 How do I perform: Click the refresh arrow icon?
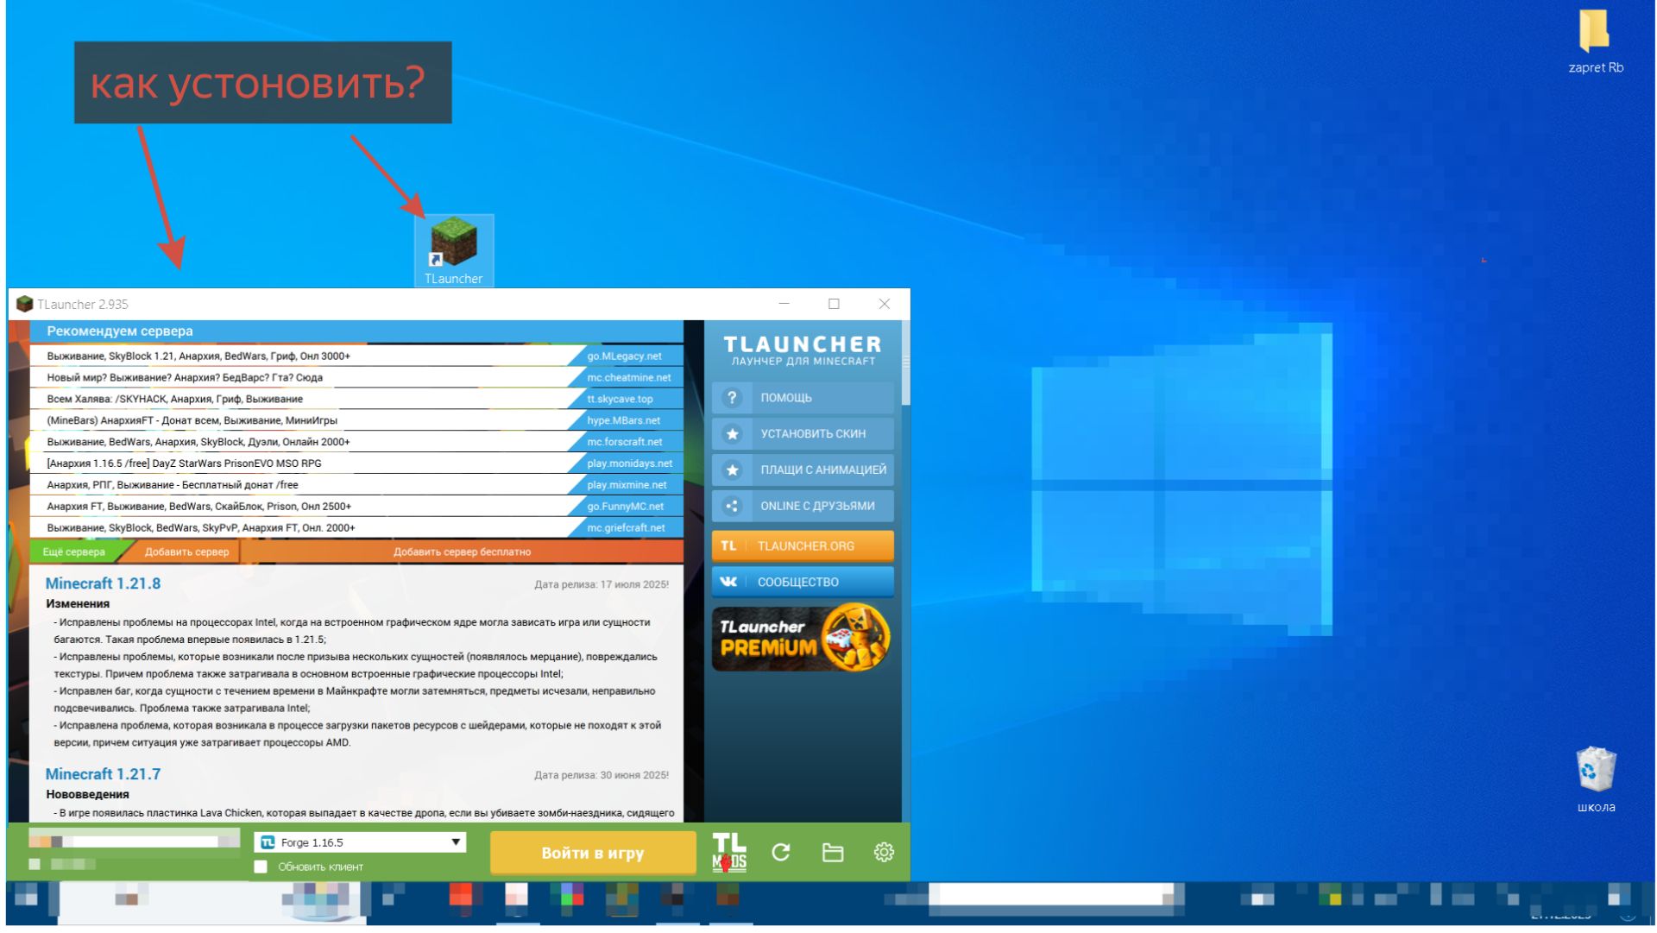click(x=781, y=853)
